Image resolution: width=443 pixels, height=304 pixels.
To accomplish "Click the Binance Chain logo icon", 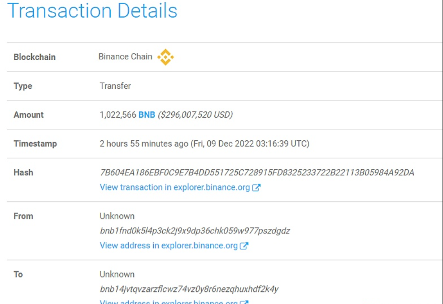I will click(x=165, y=57).
